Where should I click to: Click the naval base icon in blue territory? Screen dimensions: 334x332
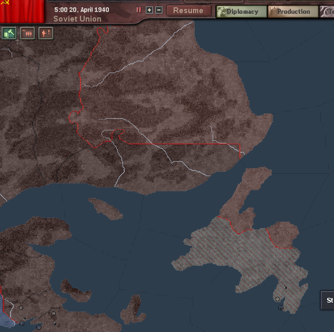(x=22, y=308)
